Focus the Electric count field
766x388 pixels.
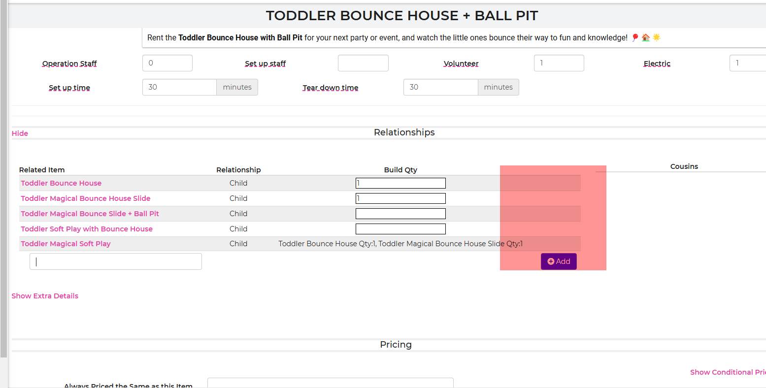[x=747, y=63]
